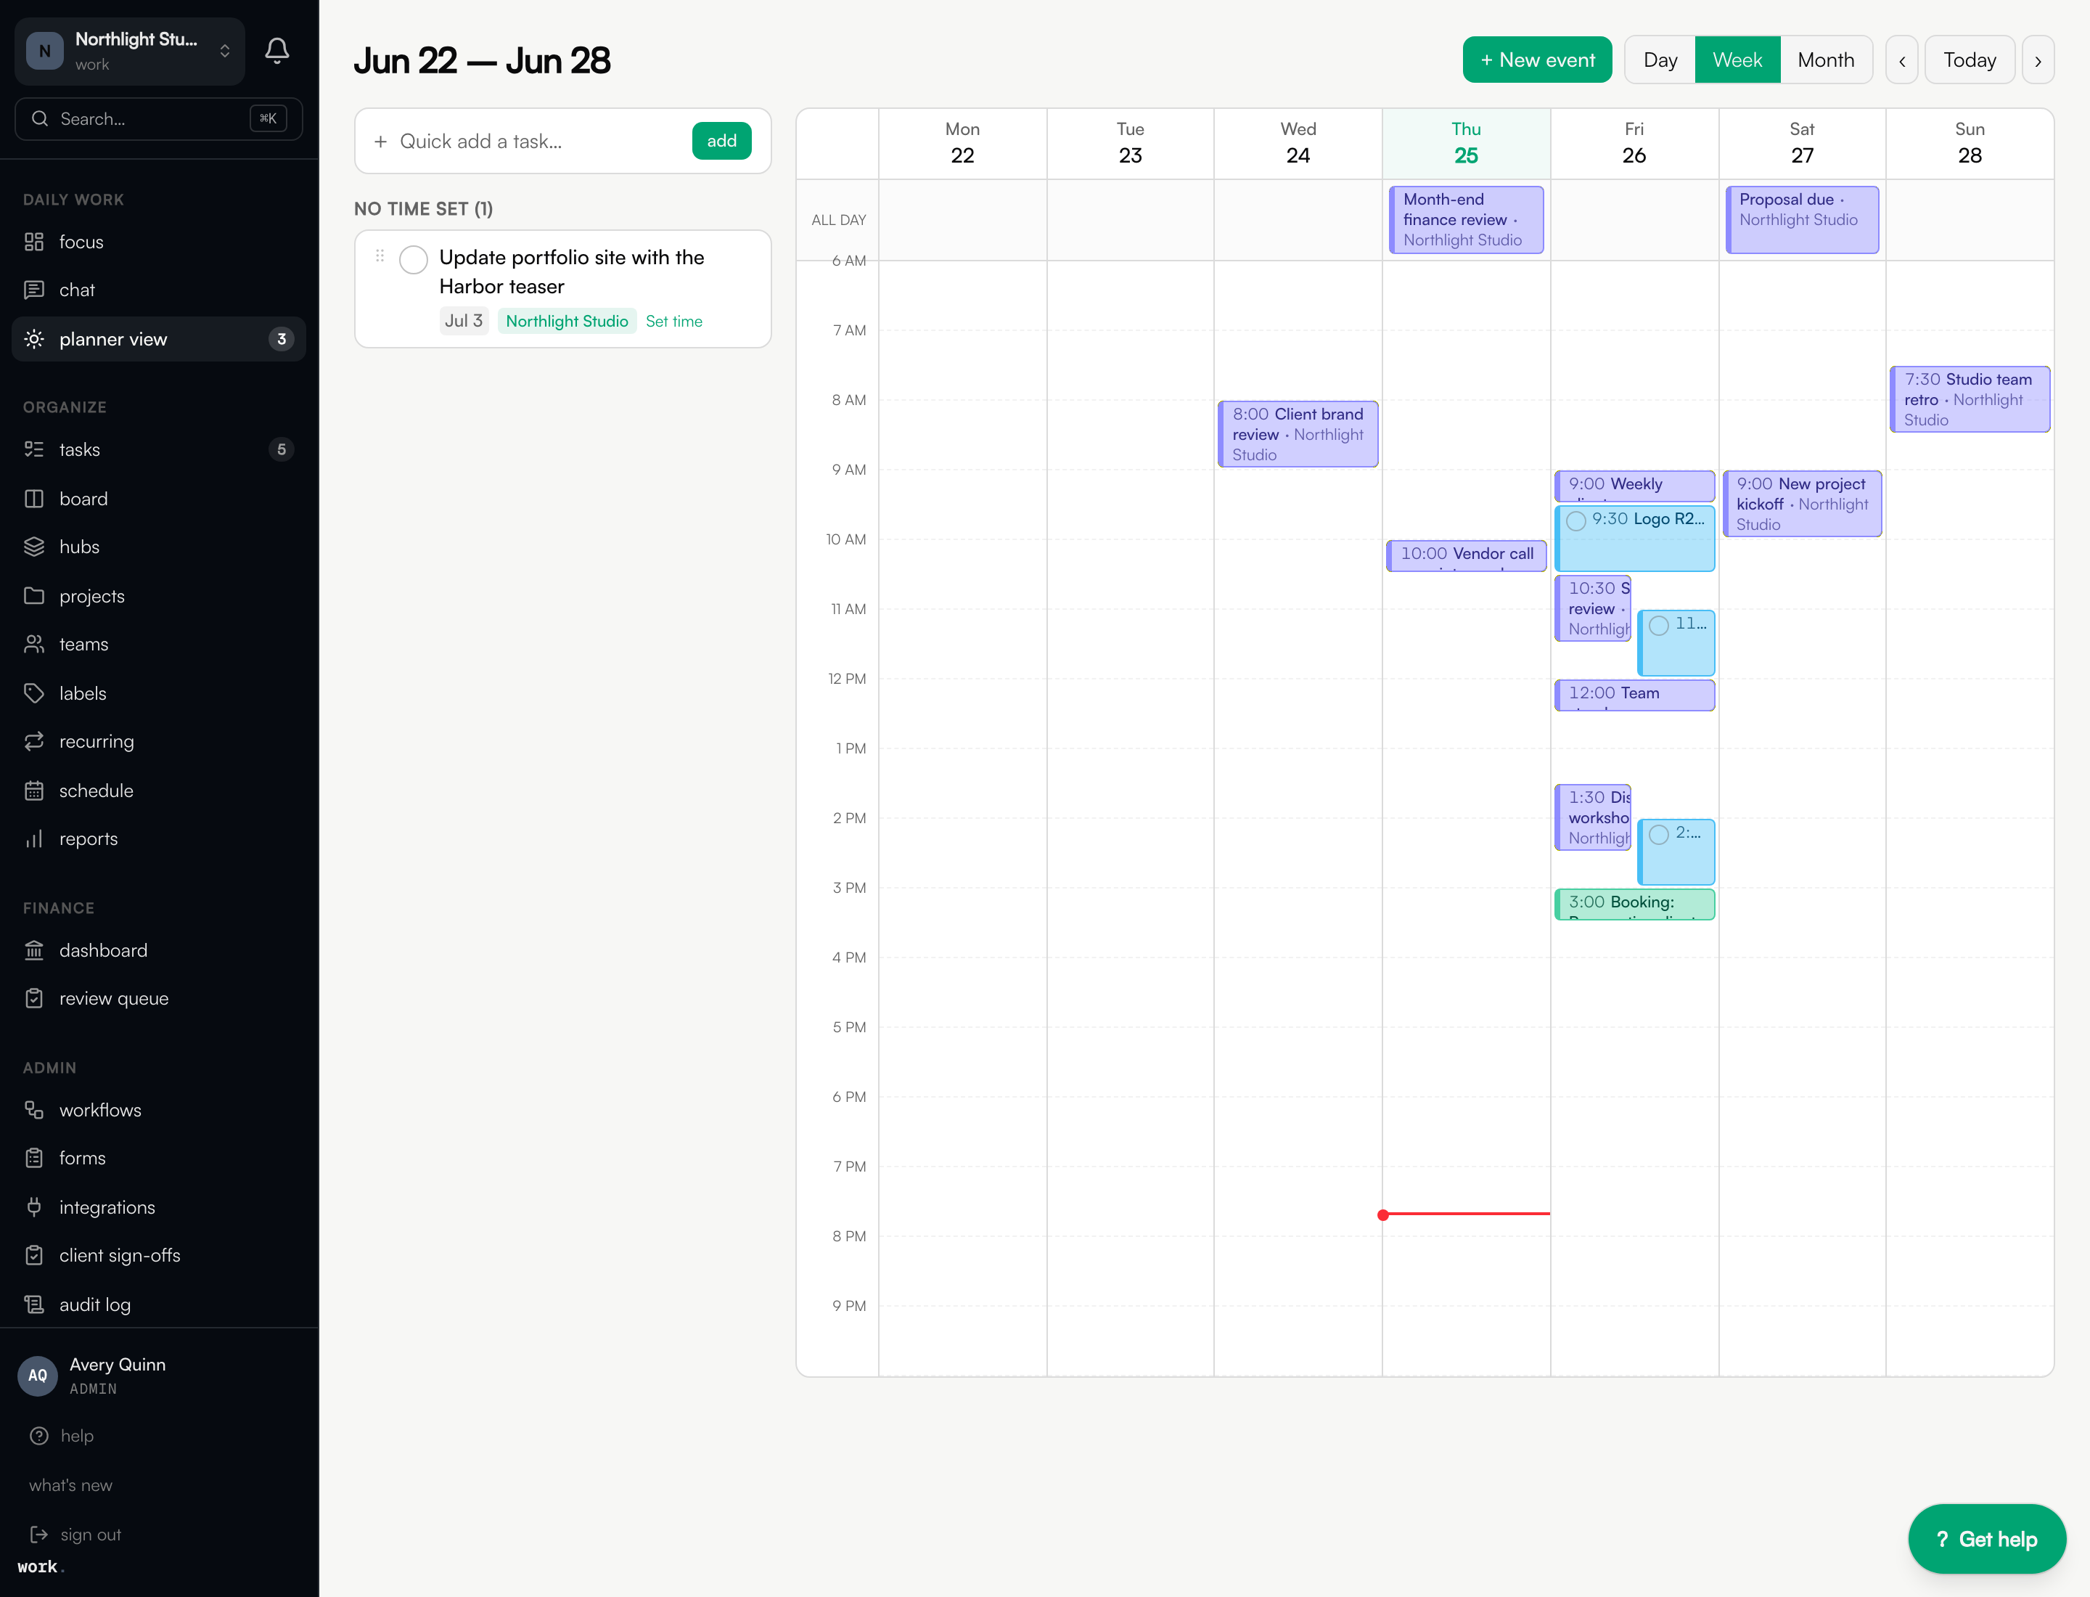The image size is (2090, 1597).
Task: Click the help question mark icon
Action: 39,1435
